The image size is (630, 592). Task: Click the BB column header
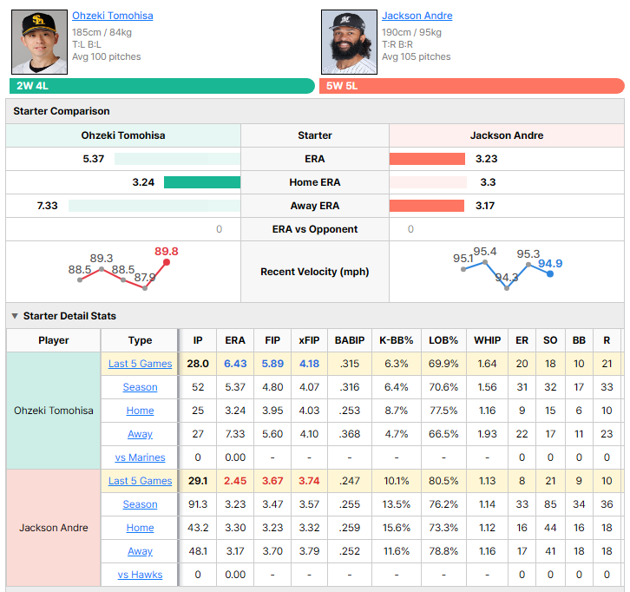[579, 340]
